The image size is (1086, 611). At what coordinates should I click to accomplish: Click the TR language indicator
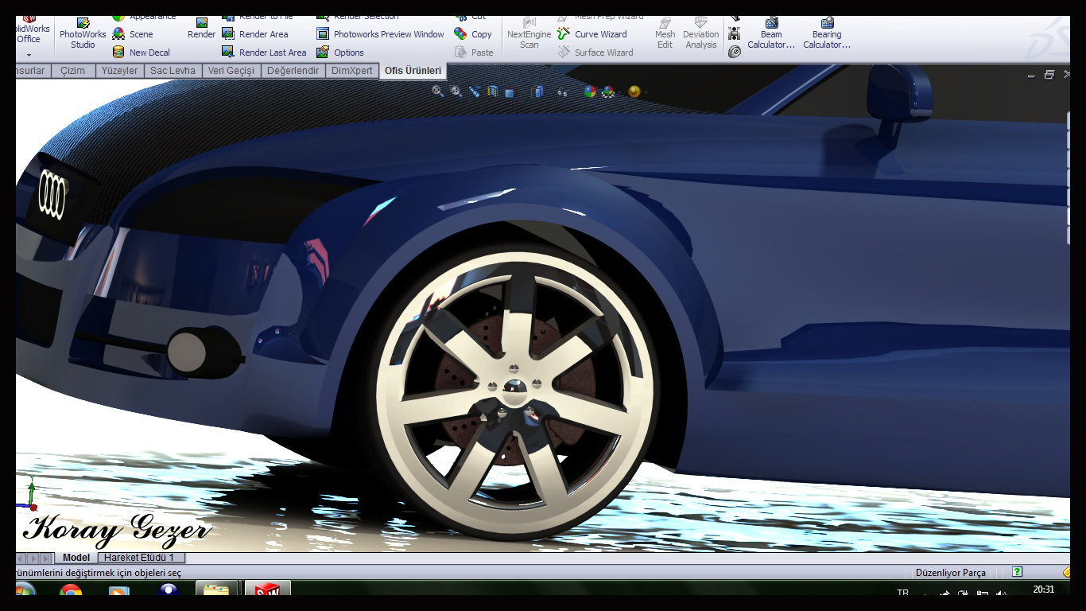point(902,593)
